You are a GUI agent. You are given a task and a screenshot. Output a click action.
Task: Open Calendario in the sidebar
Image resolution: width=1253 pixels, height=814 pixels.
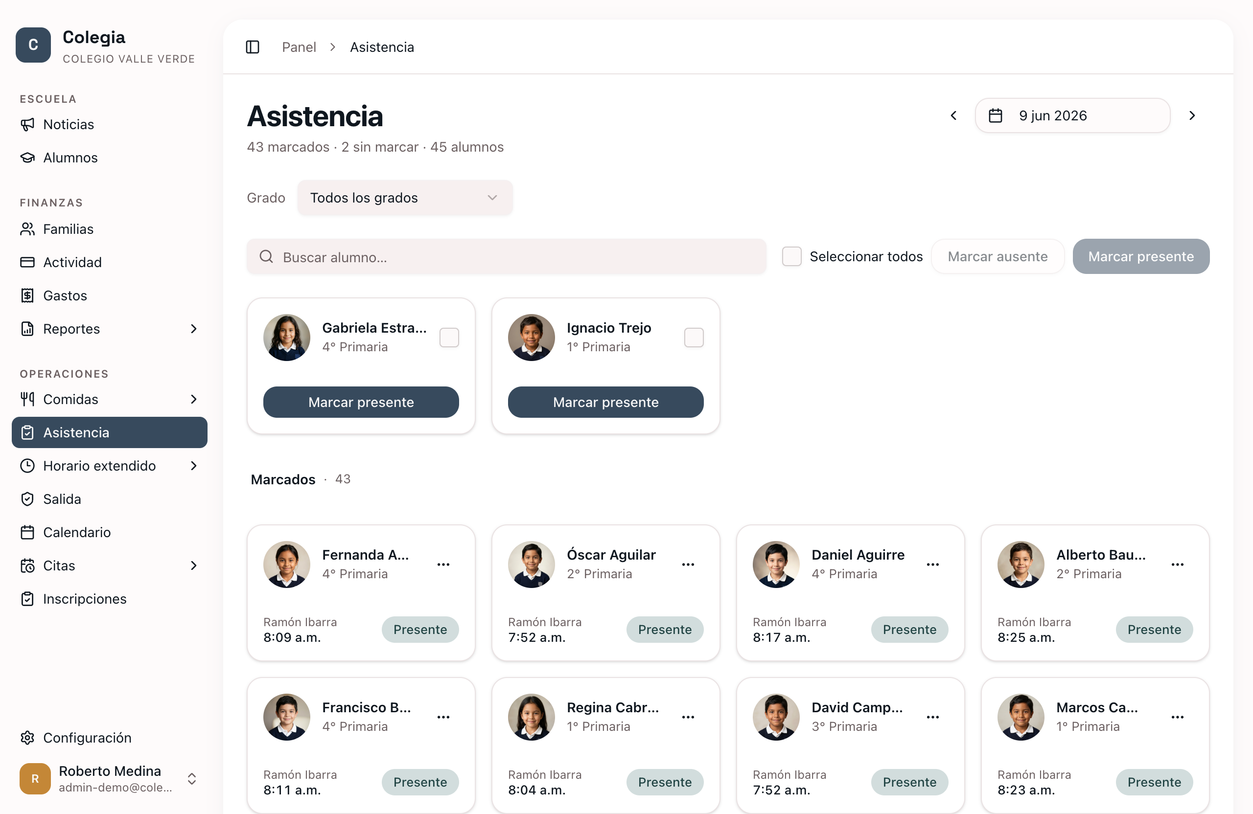point(110,532)
